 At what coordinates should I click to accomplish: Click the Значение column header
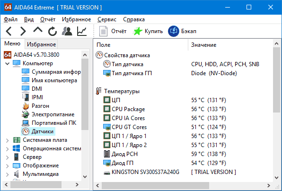tap(203, 45)
